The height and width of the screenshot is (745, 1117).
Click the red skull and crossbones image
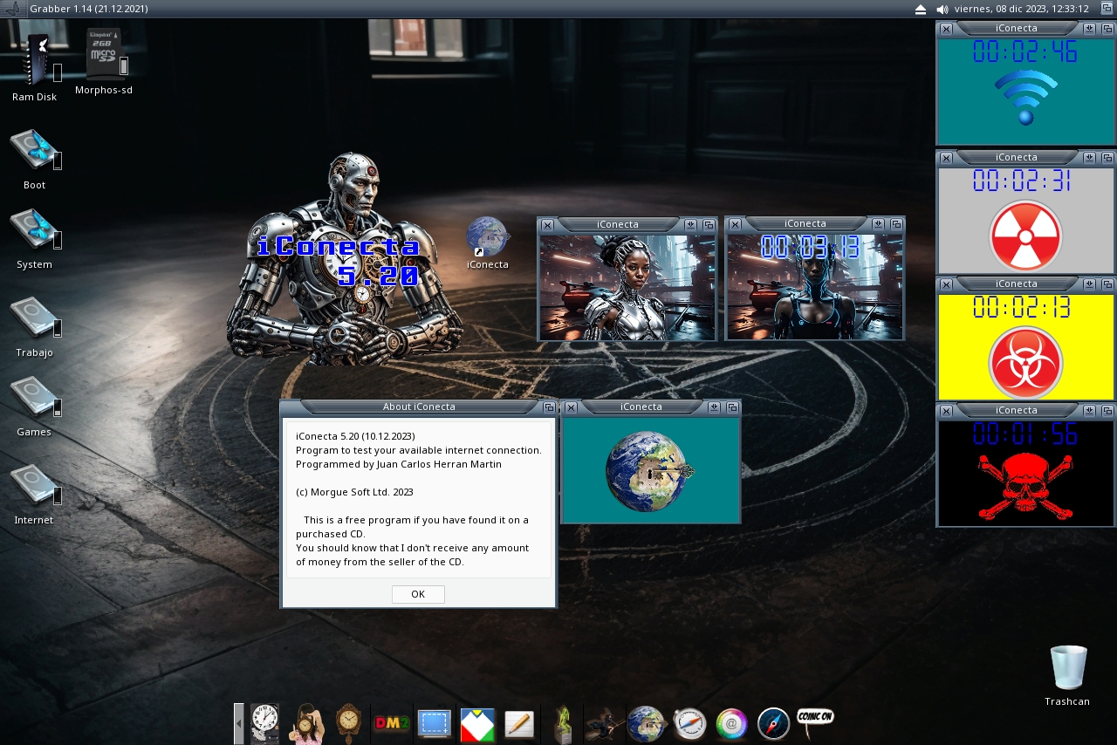[1025, 486]
